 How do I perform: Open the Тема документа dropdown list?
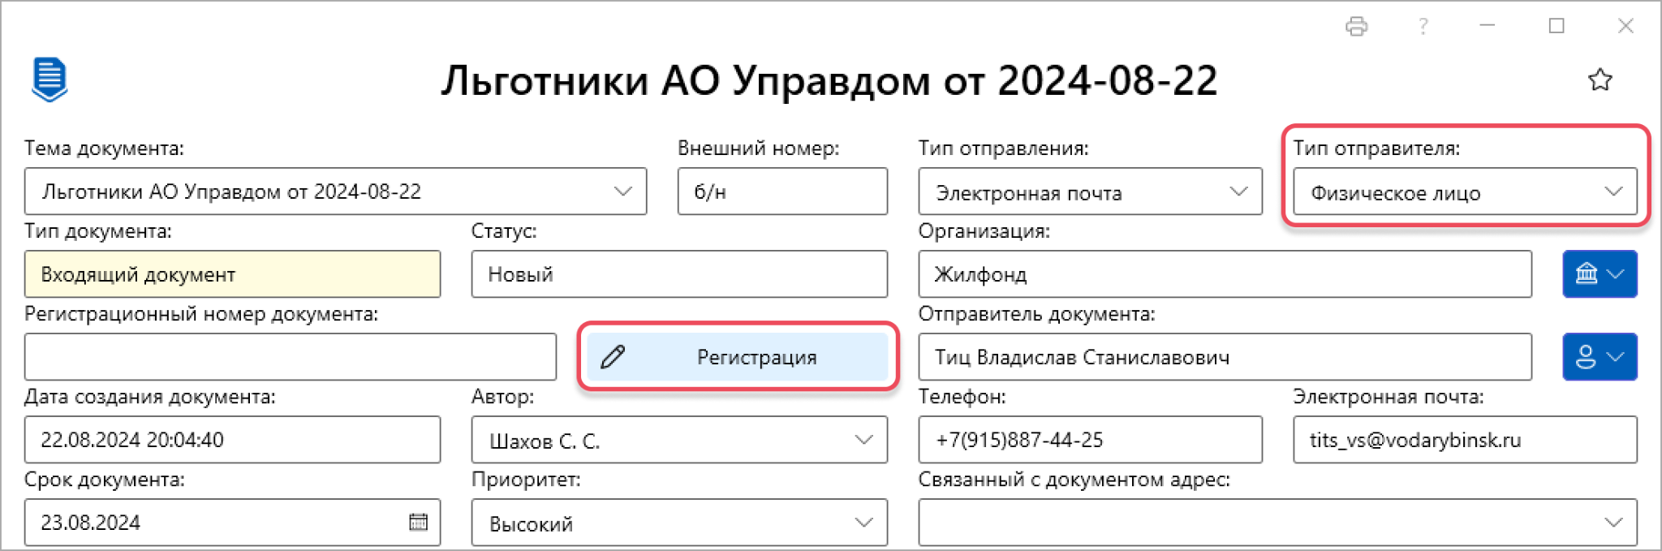pyautogui.click(x=335, y=192)
